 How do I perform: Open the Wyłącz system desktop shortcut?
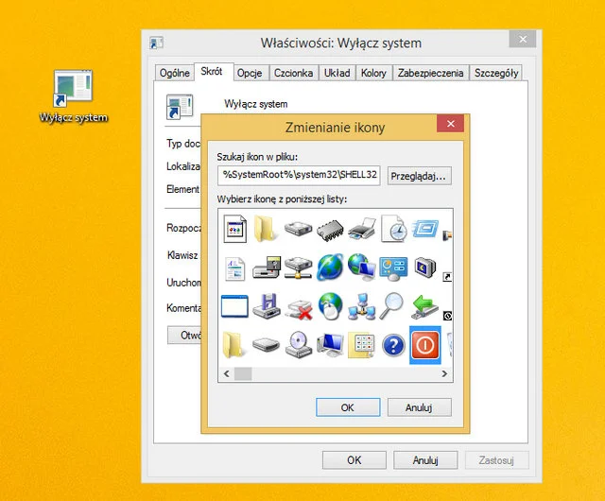click(73, 96)
